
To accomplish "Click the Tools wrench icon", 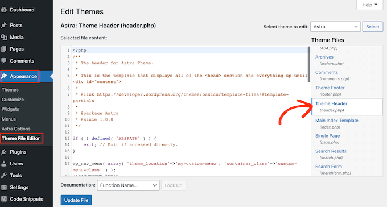I will [4, 175].
